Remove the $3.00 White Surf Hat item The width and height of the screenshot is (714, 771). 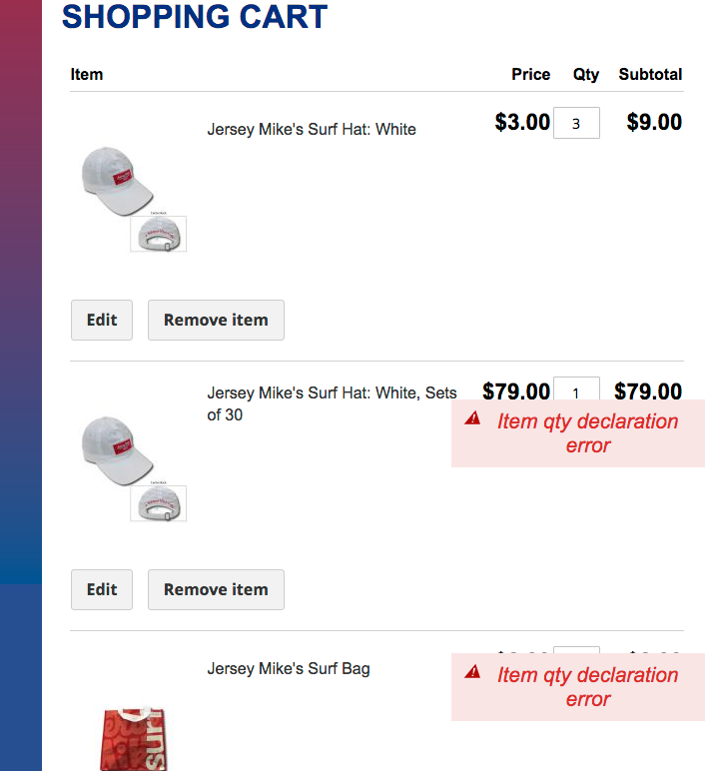pos(216,321)
